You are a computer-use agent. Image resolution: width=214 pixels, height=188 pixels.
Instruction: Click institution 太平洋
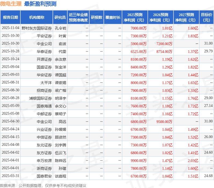point(46,83)
